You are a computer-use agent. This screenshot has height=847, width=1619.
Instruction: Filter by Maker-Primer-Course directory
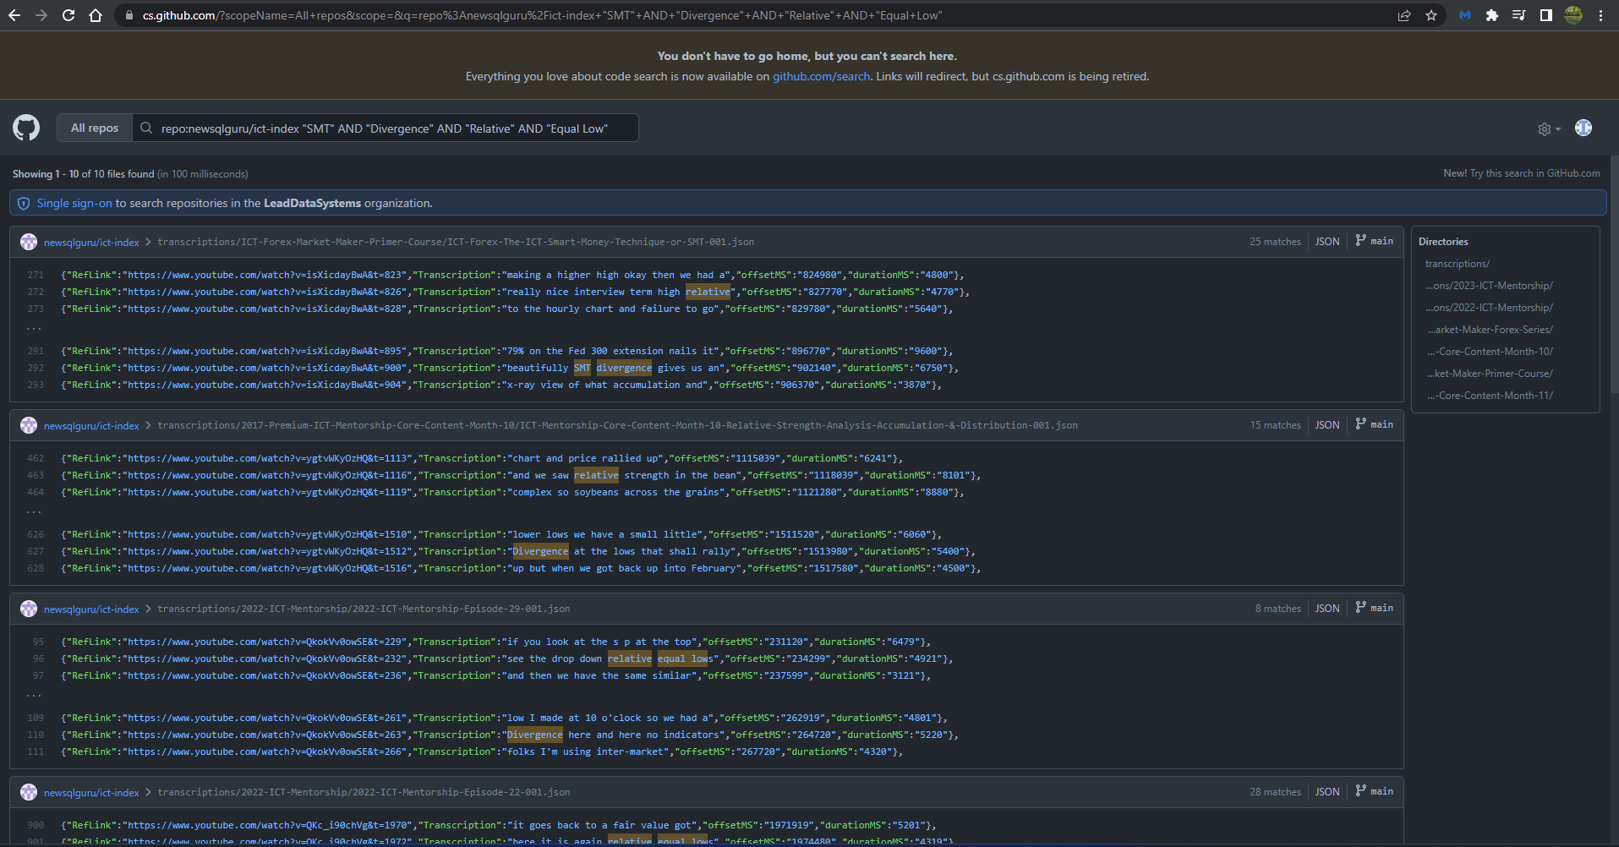1490,374
